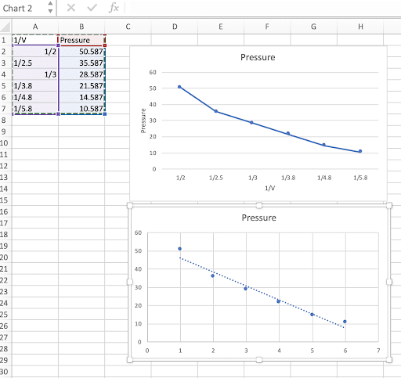Click cell B4 with value 28.587
The height and width of the screenshot is (378, 401).
[81, 74]
